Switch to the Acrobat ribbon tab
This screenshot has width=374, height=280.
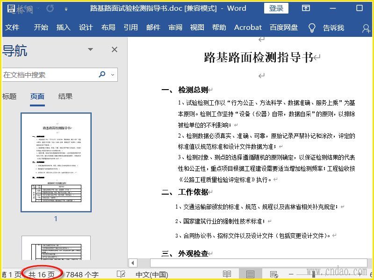click(x=248, y=28)
